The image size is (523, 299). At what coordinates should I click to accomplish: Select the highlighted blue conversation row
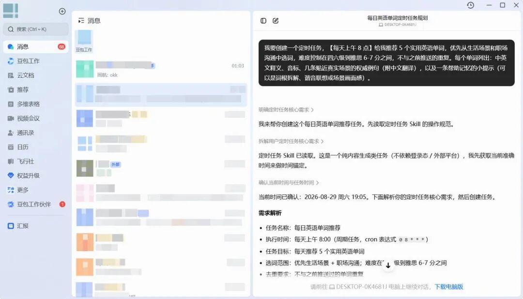point(161,95)
